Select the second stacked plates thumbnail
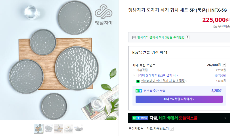 coord(49,129)
